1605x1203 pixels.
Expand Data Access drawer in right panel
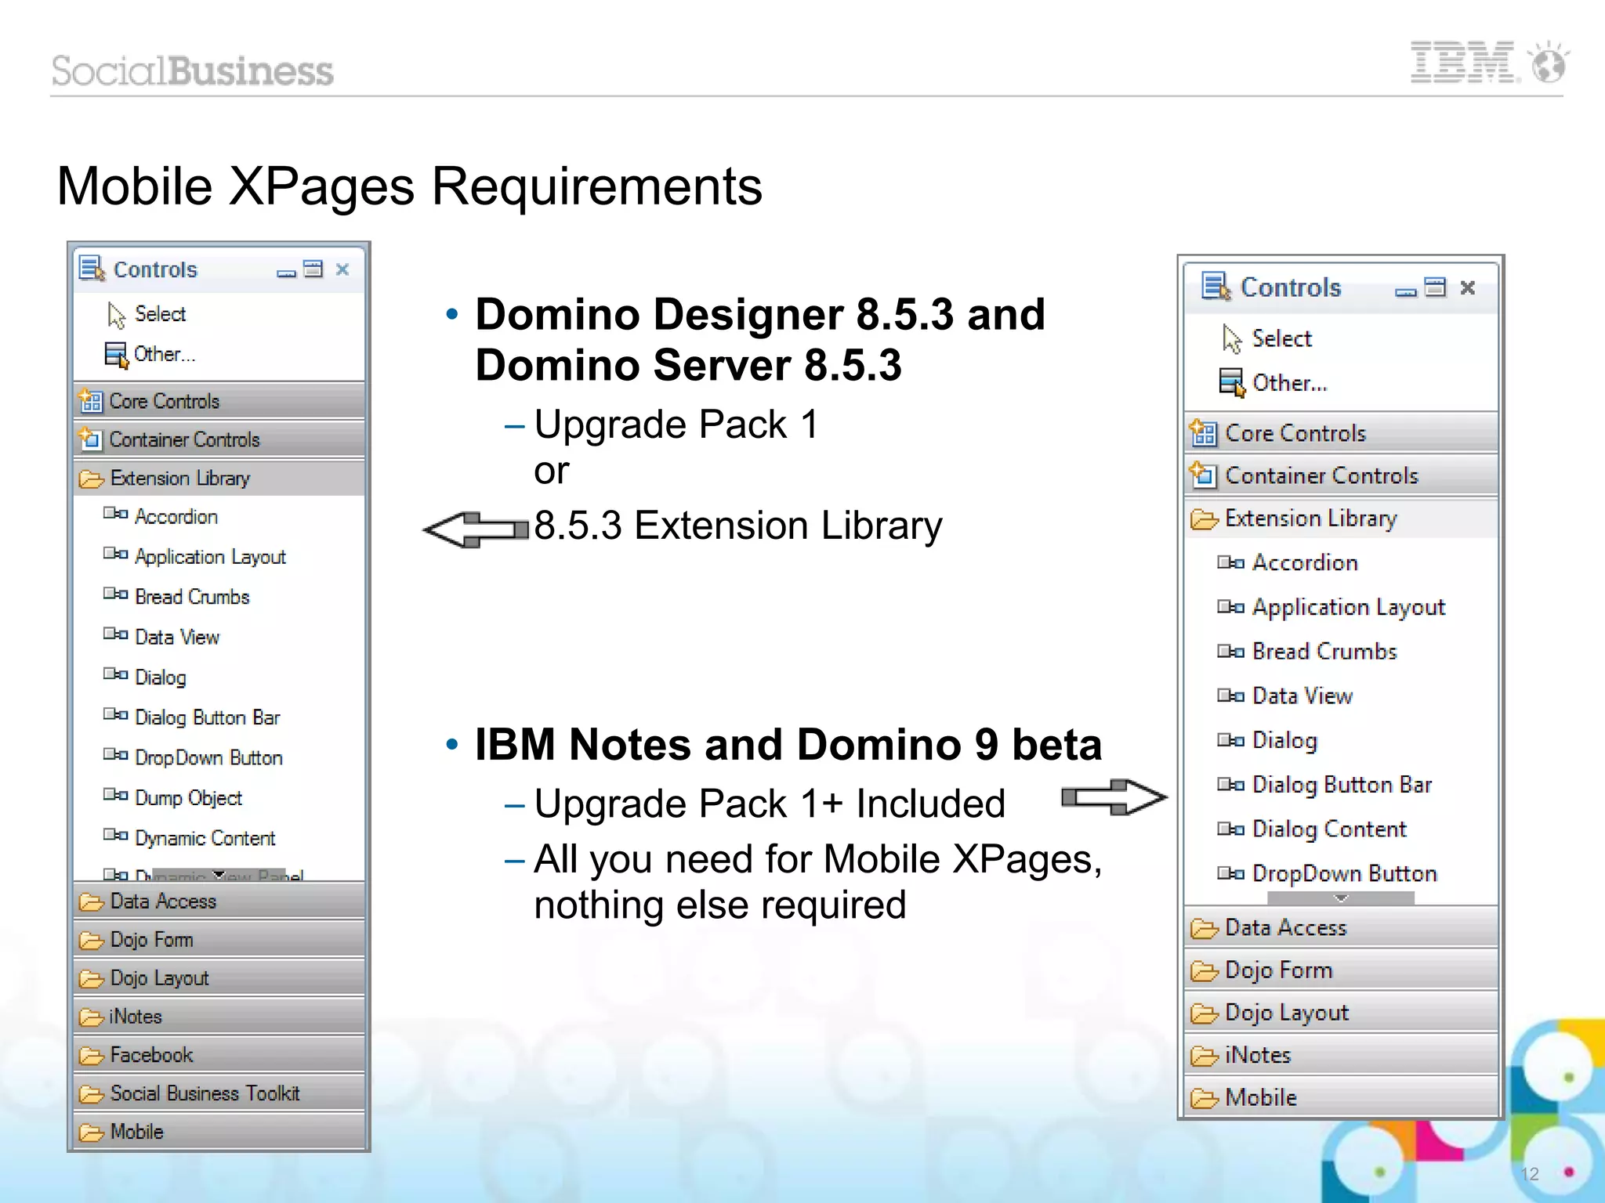point(1341,927)
